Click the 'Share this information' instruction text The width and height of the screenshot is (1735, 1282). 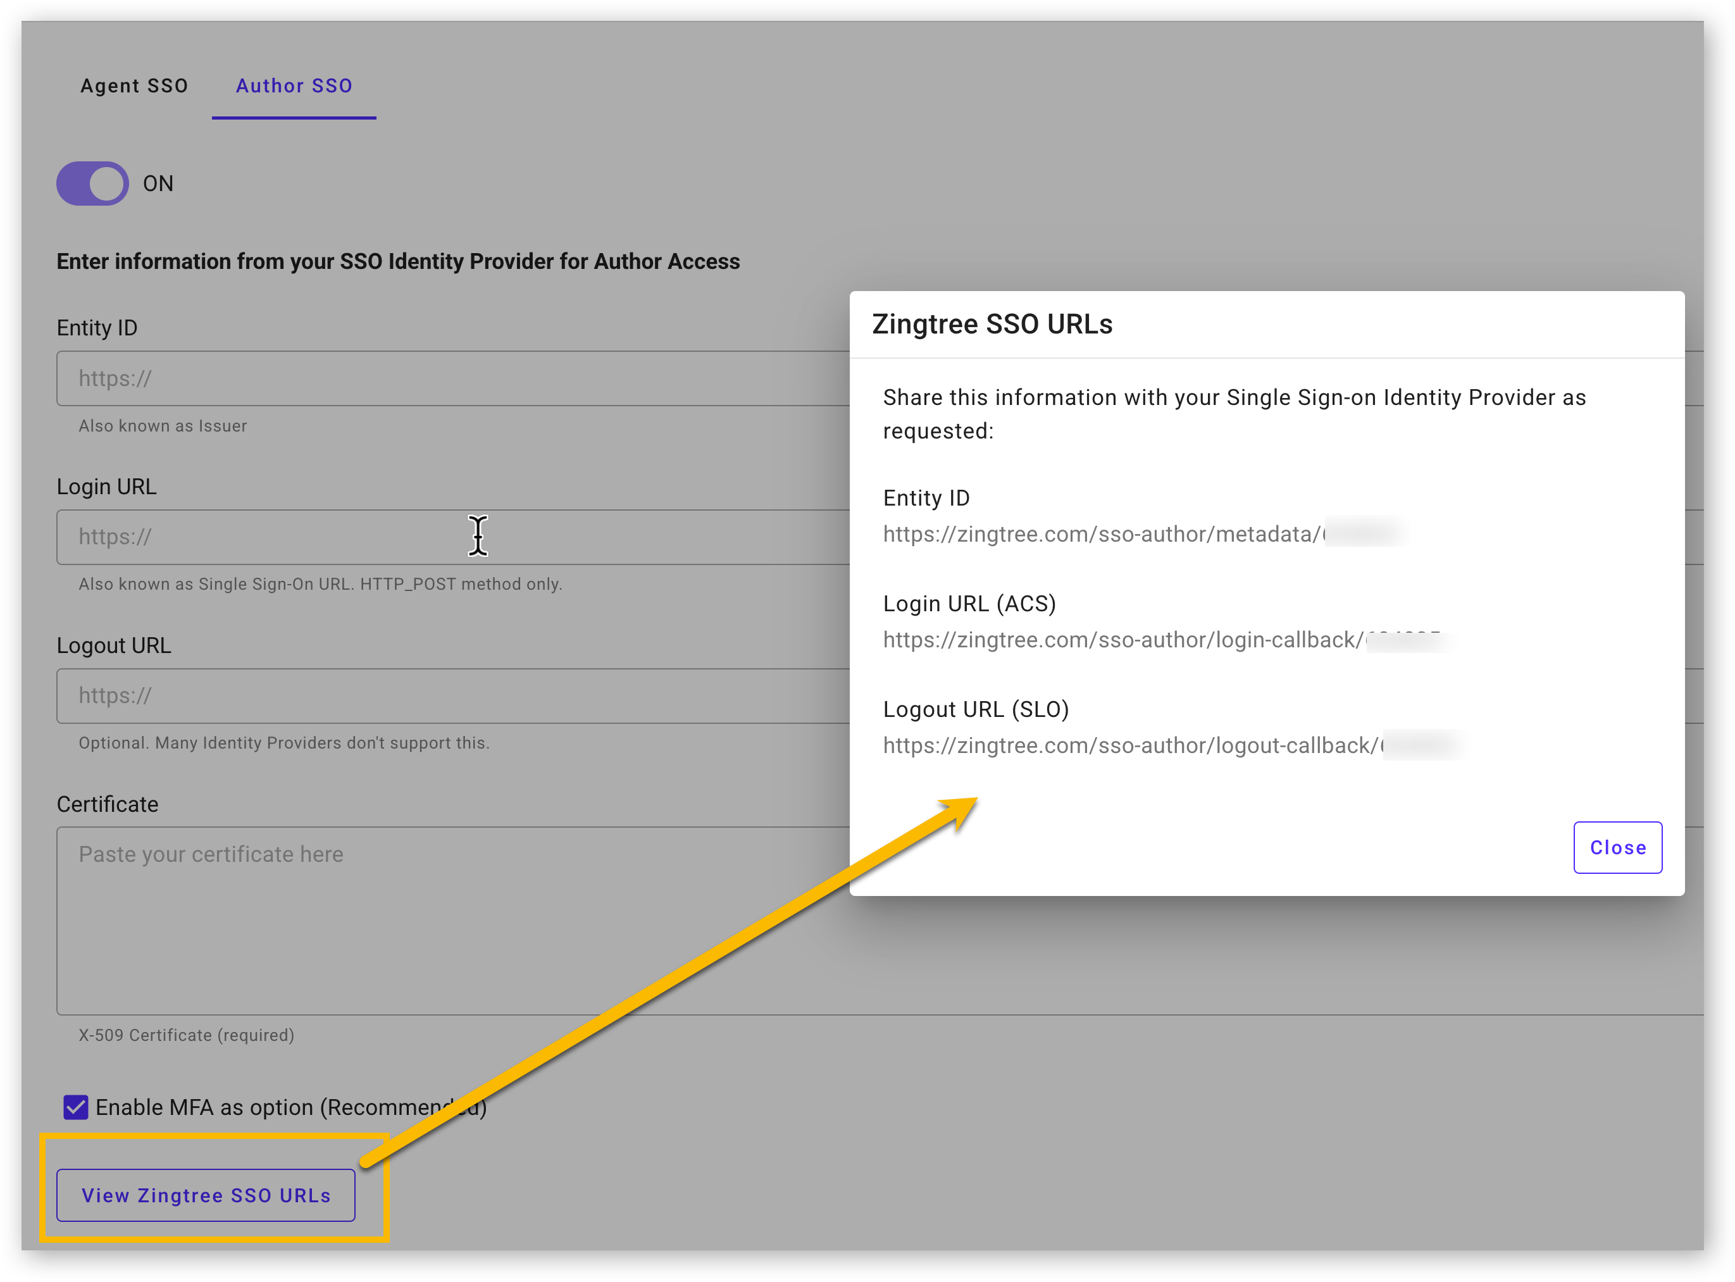pos(1234,414)
